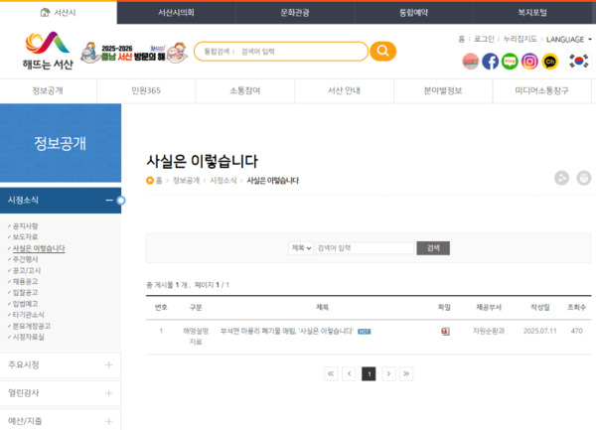Switch to the 복지포털 top tab

coord(532,13)
